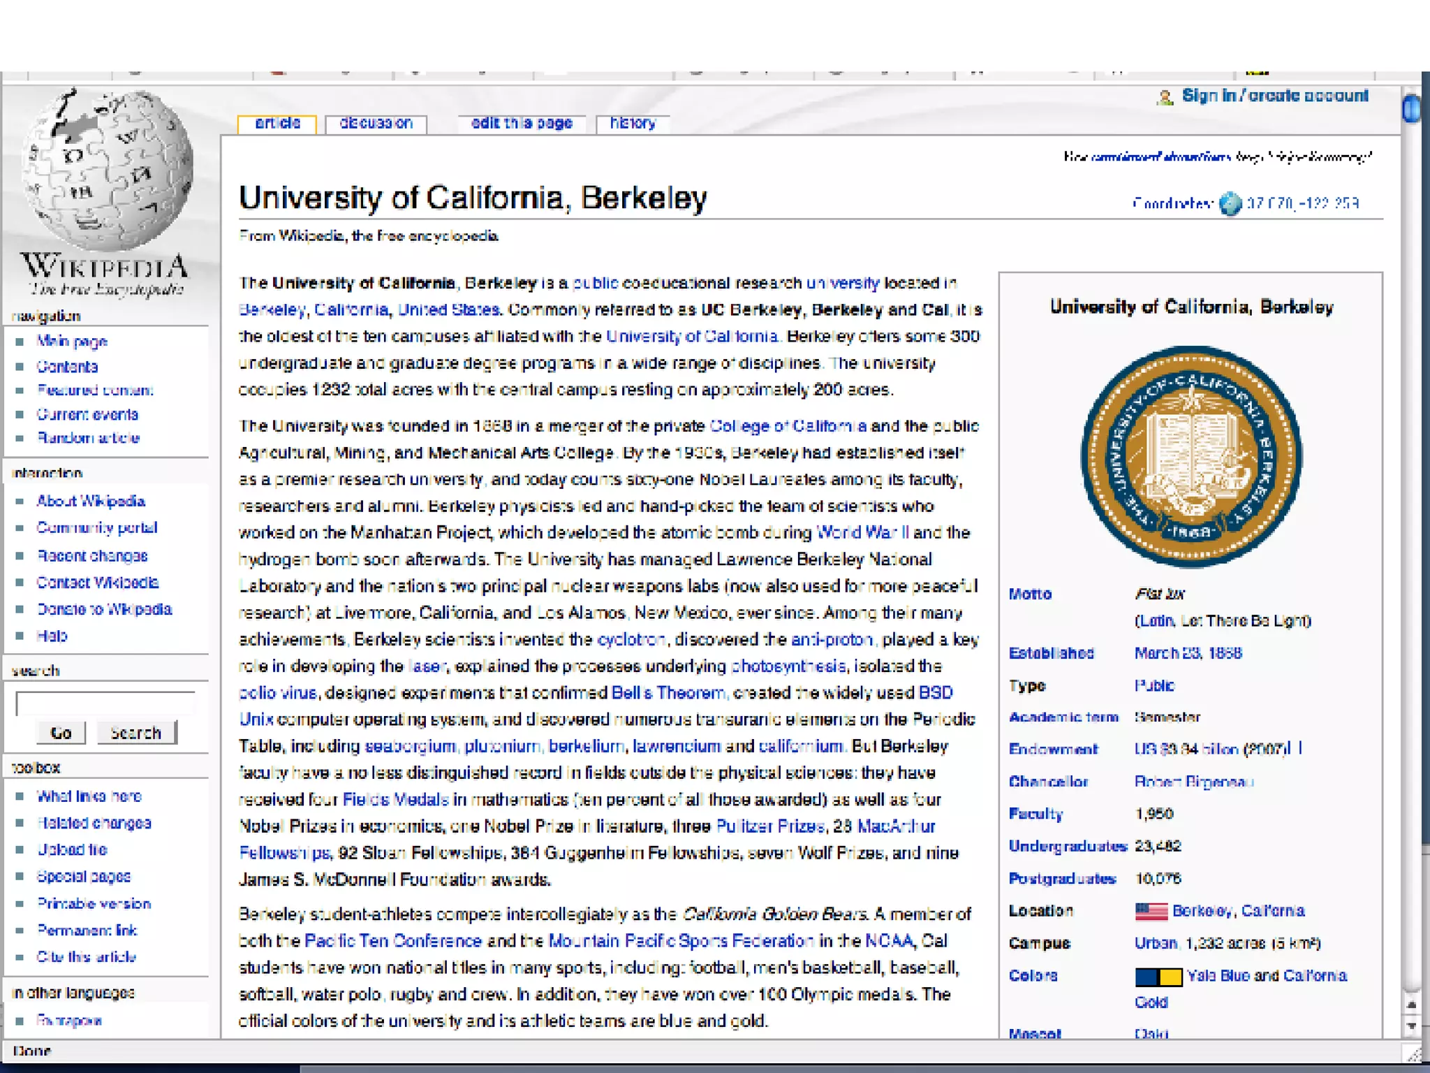
Task: Open Current events link
Action: (87, 415)
